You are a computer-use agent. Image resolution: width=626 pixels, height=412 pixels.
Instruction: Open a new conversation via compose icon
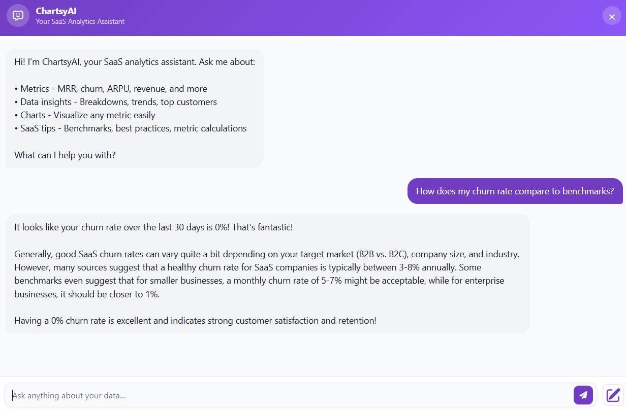[612, 395]
